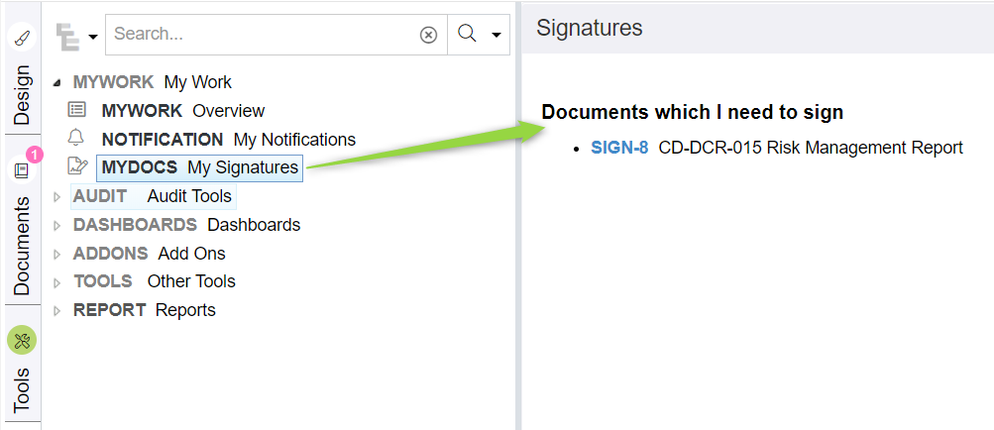Click the Documents icon with notification badge
The width and height of the screenshot is (994, 430).
click(x=22, y=170)
